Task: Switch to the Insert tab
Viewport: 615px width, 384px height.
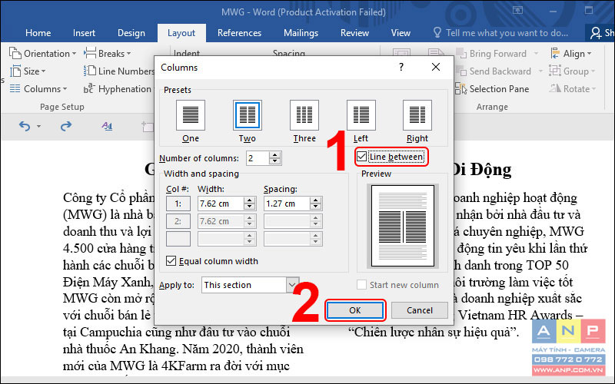Action: coord(84,33)
